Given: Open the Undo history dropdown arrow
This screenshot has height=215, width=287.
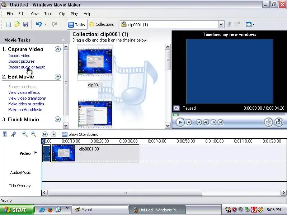Looking at the screenshot, I should click(x=46, y=24).
